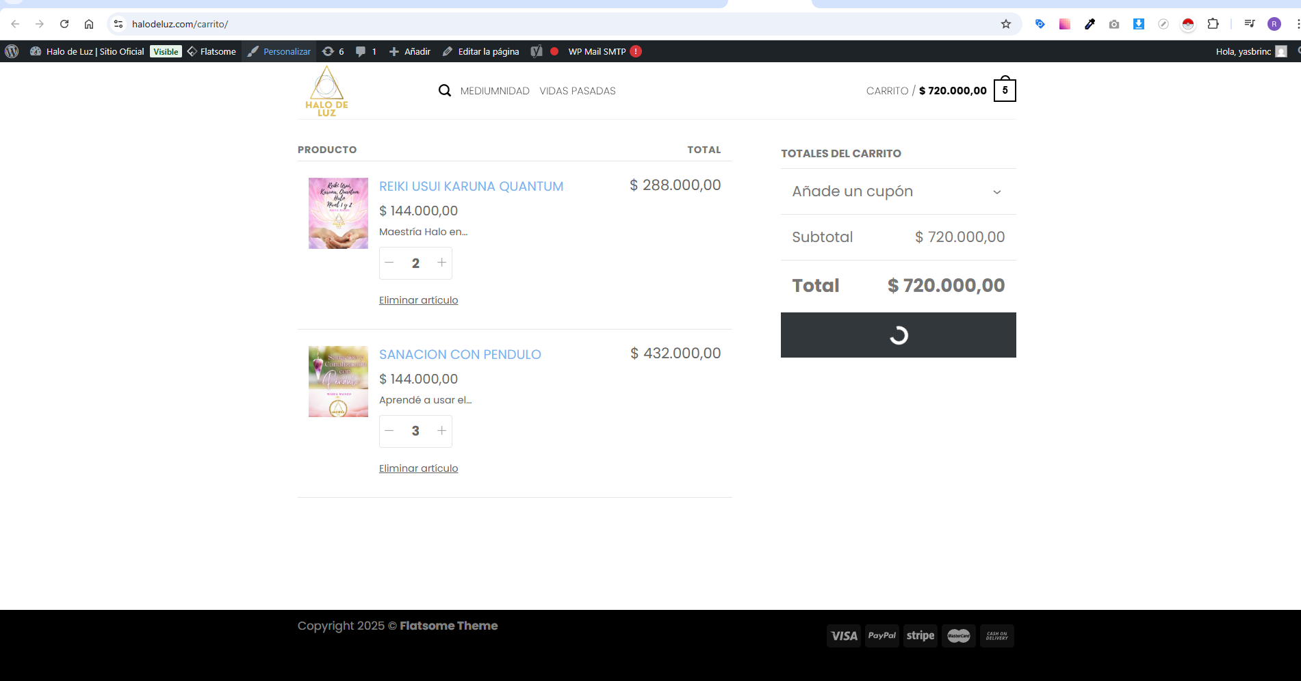Open the blue download extension icon
Image resolution: width=1301 pixels, height=681 pixels.
[1139, 24]
